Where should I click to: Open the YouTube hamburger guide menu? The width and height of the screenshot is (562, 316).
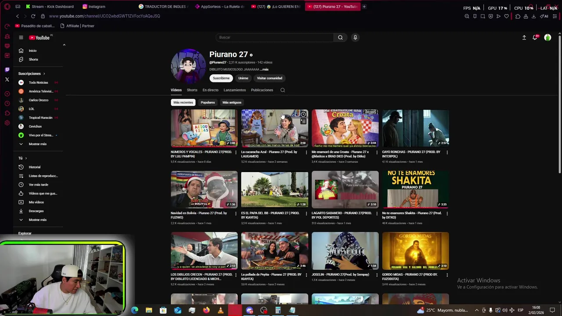pos(21,38)
